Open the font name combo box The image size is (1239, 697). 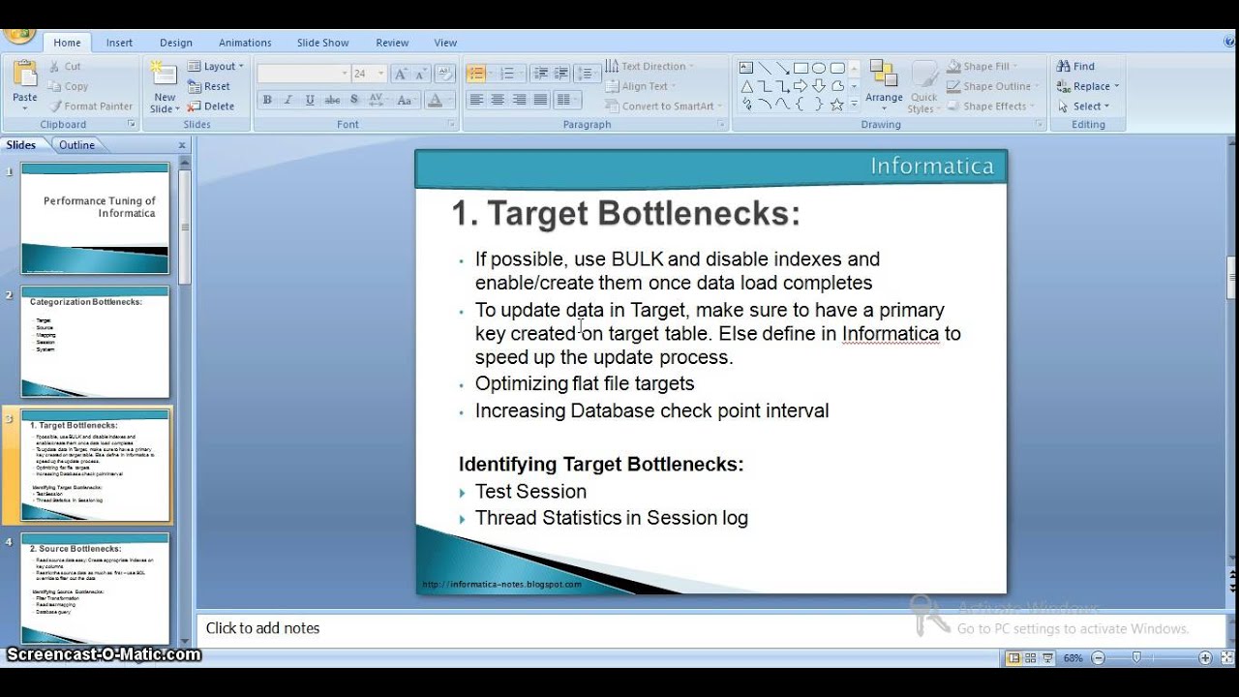tap(303, 74)
